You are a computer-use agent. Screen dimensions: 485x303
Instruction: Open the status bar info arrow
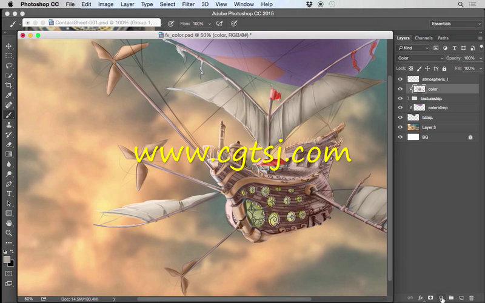click(x=114, y=299)
